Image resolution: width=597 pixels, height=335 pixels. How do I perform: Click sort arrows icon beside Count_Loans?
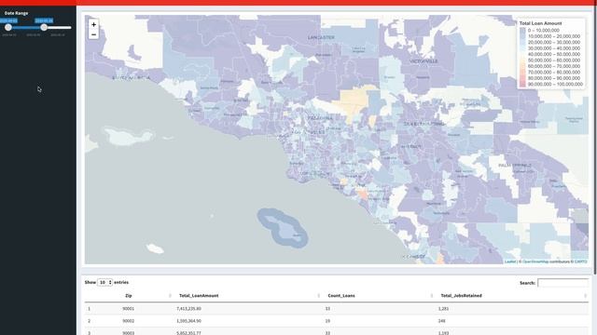click(432, 296)
